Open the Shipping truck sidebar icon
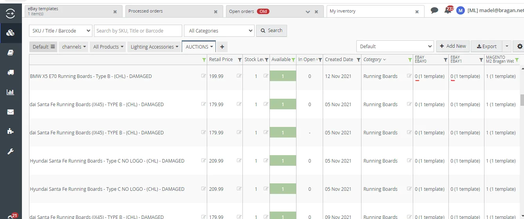Viewport: 524px width, 219px height. 11,72
